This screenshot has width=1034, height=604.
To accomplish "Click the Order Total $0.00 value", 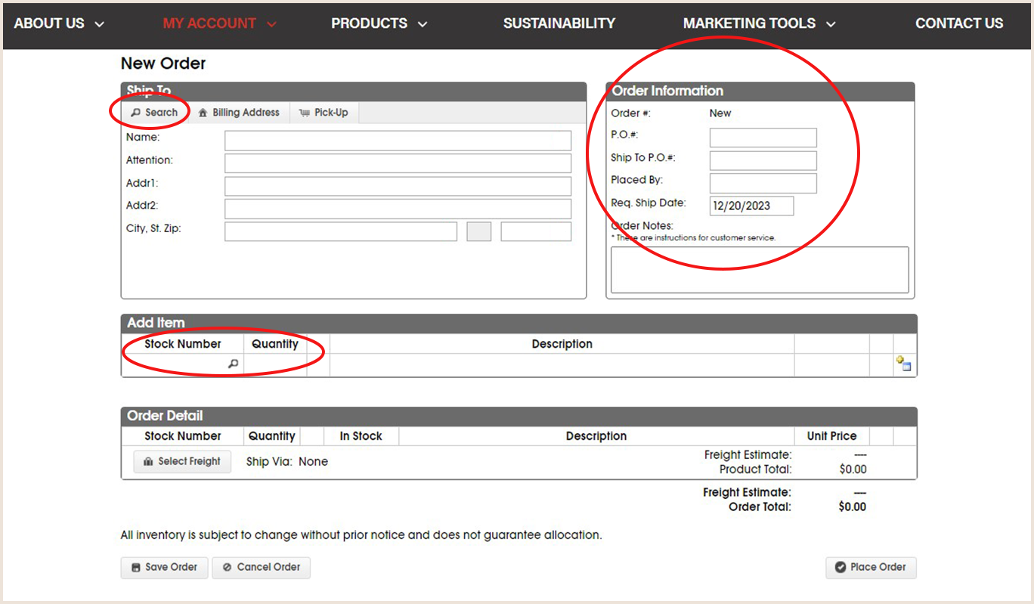I will (853, 507).
